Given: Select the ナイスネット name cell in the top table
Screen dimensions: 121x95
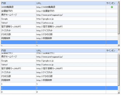Looking at the screenshot, I should click(18, 30).
